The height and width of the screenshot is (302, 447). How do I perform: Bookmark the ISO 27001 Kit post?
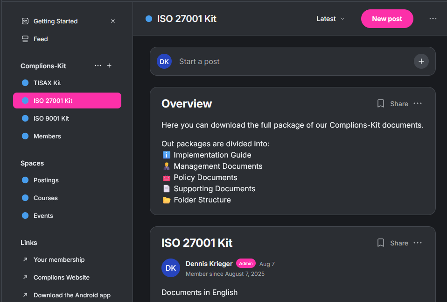pyautogui.click(x=381, y=243)
